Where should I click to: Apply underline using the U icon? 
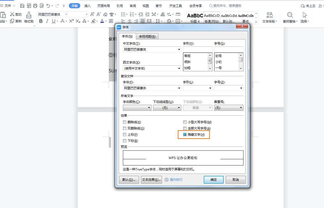tap(54, 21)
